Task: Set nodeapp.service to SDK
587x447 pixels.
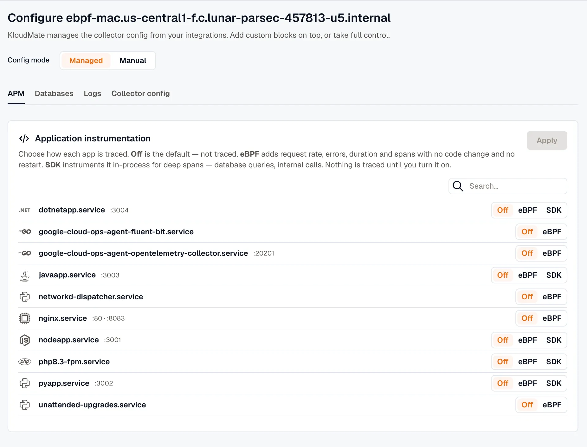Action: pyautogui.click(x=554, y=340)
